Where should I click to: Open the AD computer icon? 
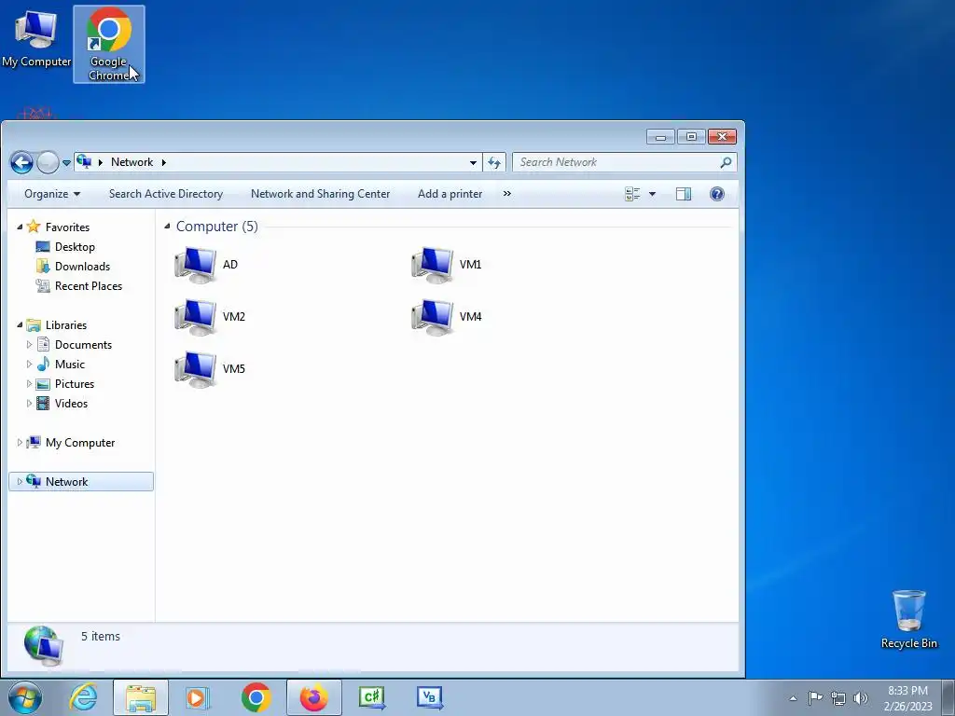click(195, 265)
